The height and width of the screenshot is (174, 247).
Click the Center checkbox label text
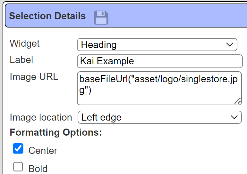click(x=43, y=151)
